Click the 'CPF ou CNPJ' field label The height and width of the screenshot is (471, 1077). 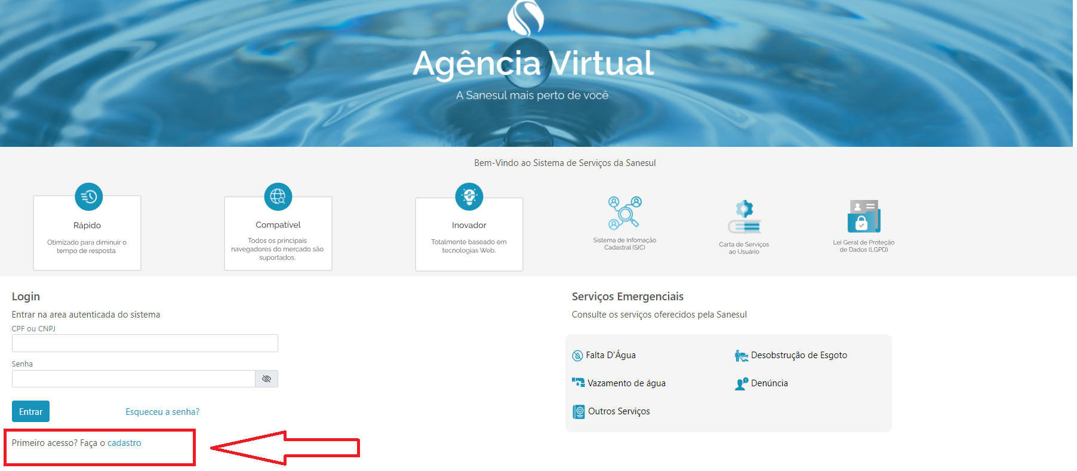point(33,329)
